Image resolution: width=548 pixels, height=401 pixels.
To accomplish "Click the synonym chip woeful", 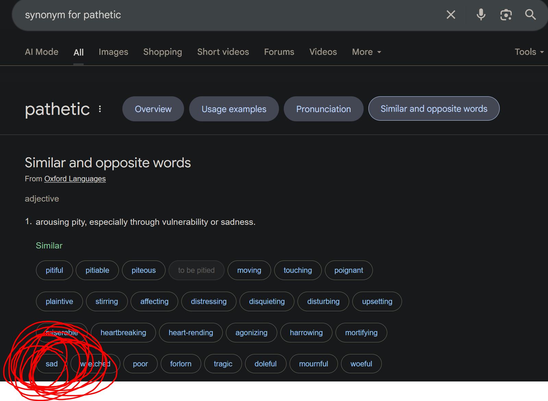I will 361,364.
